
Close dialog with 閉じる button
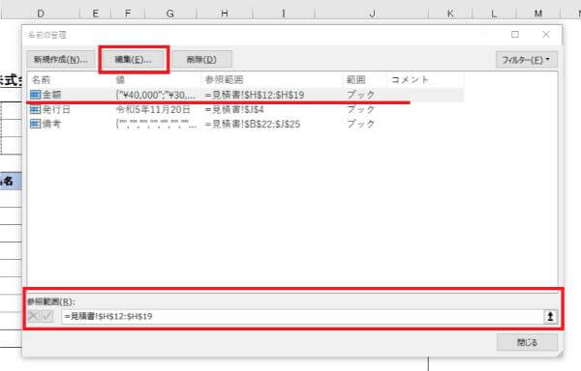pyautogui.click(x=527, y=342)
